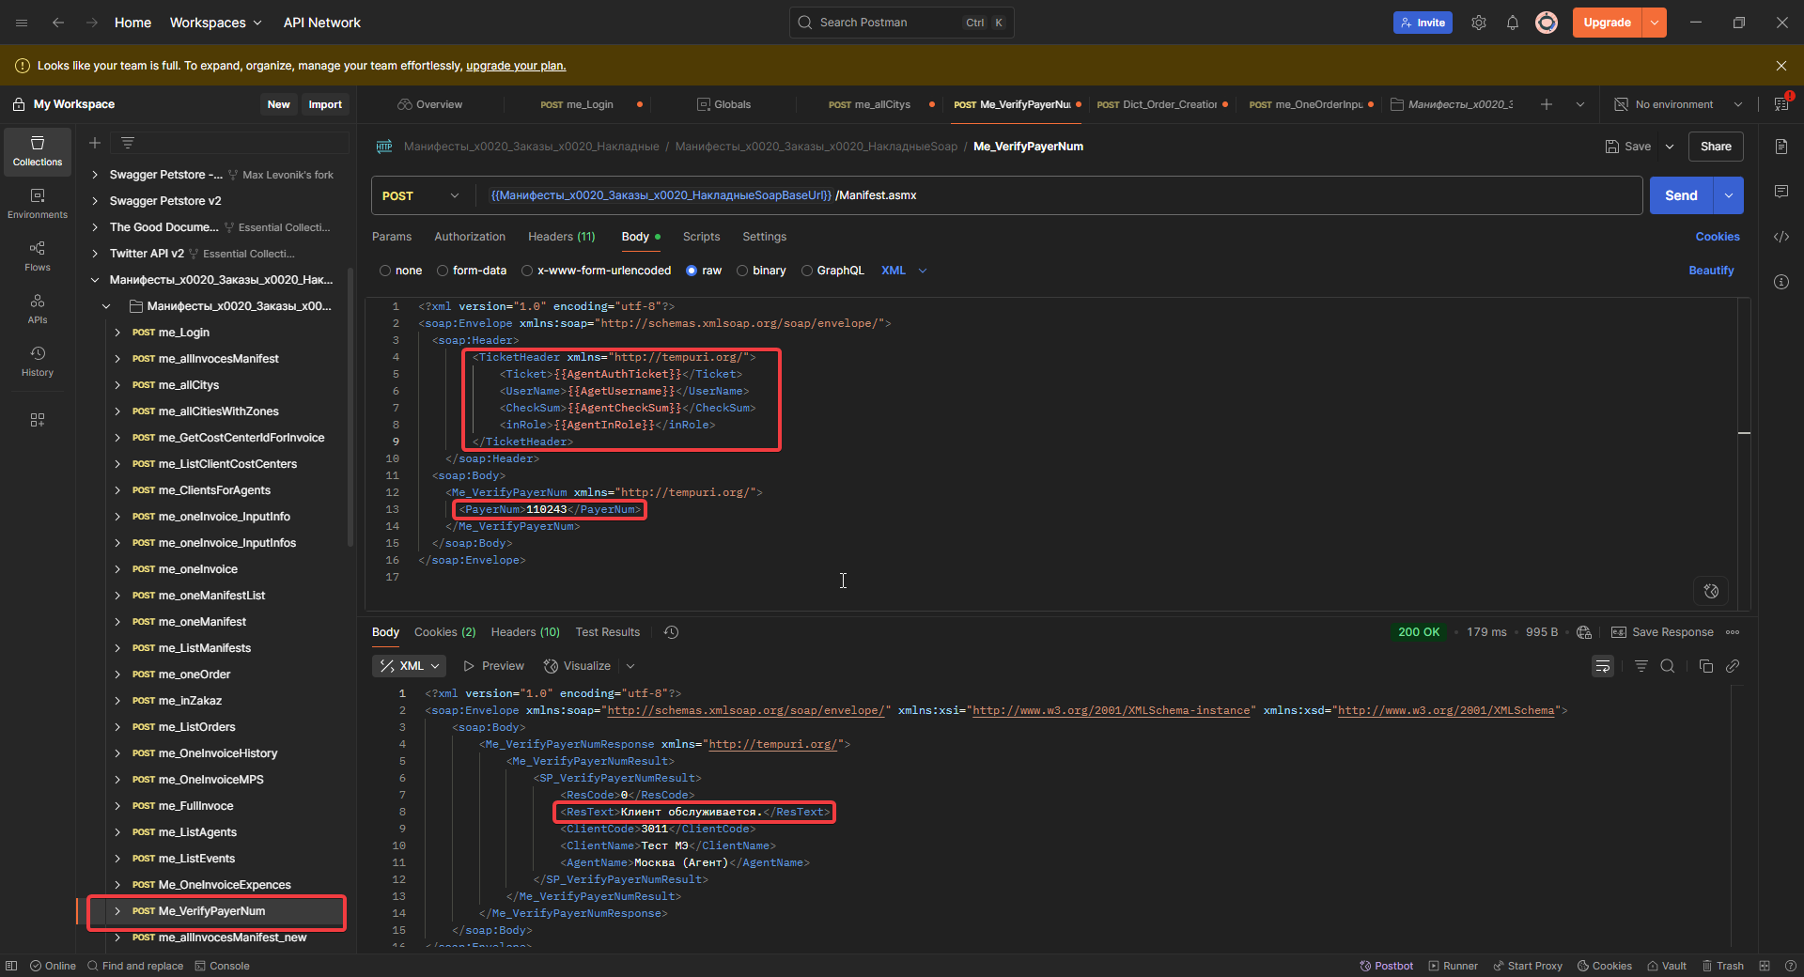The image size is (1804, 977).
Task: Click the Send button
Action: point(1682,195)
